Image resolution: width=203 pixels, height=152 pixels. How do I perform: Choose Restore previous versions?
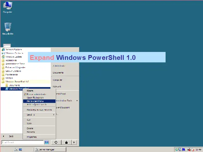coord(39,110)
